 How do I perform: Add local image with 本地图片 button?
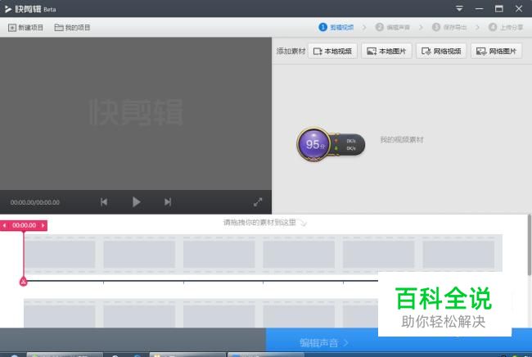386,52
